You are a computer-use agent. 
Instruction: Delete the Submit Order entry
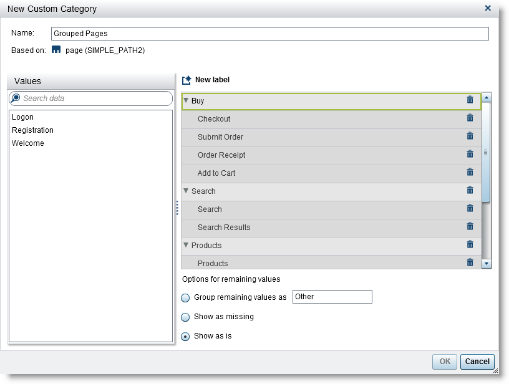(470, 136)
